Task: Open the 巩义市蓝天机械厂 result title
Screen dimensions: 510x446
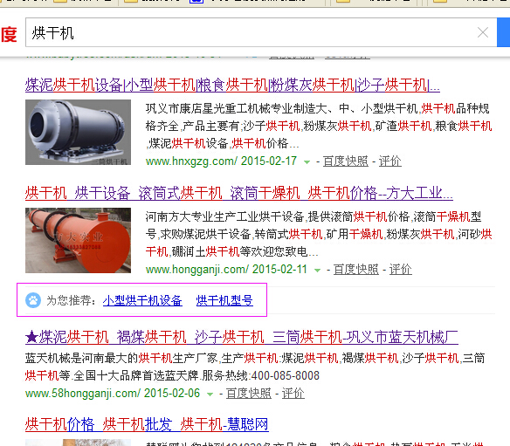Action: tap(242, 337)
